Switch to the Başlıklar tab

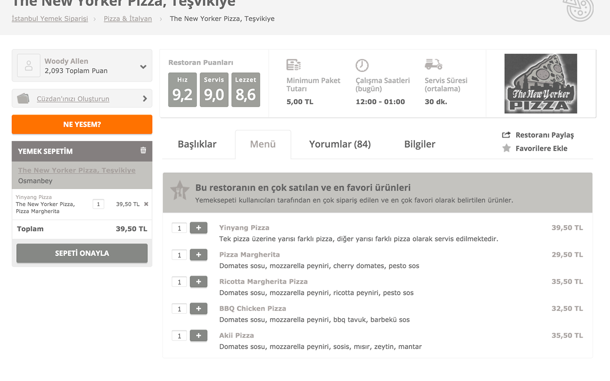pyautogui.click(x=197, y=144)
